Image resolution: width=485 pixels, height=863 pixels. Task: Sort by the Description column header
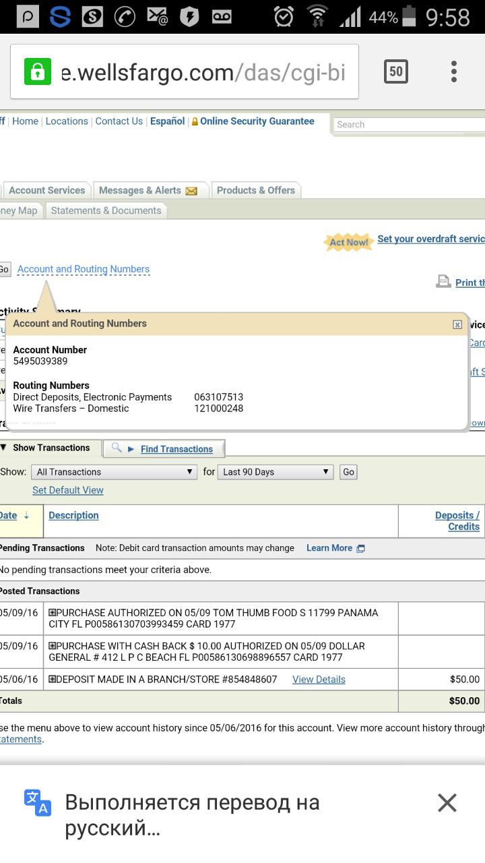pyautogui.click(x=73, y=515)
